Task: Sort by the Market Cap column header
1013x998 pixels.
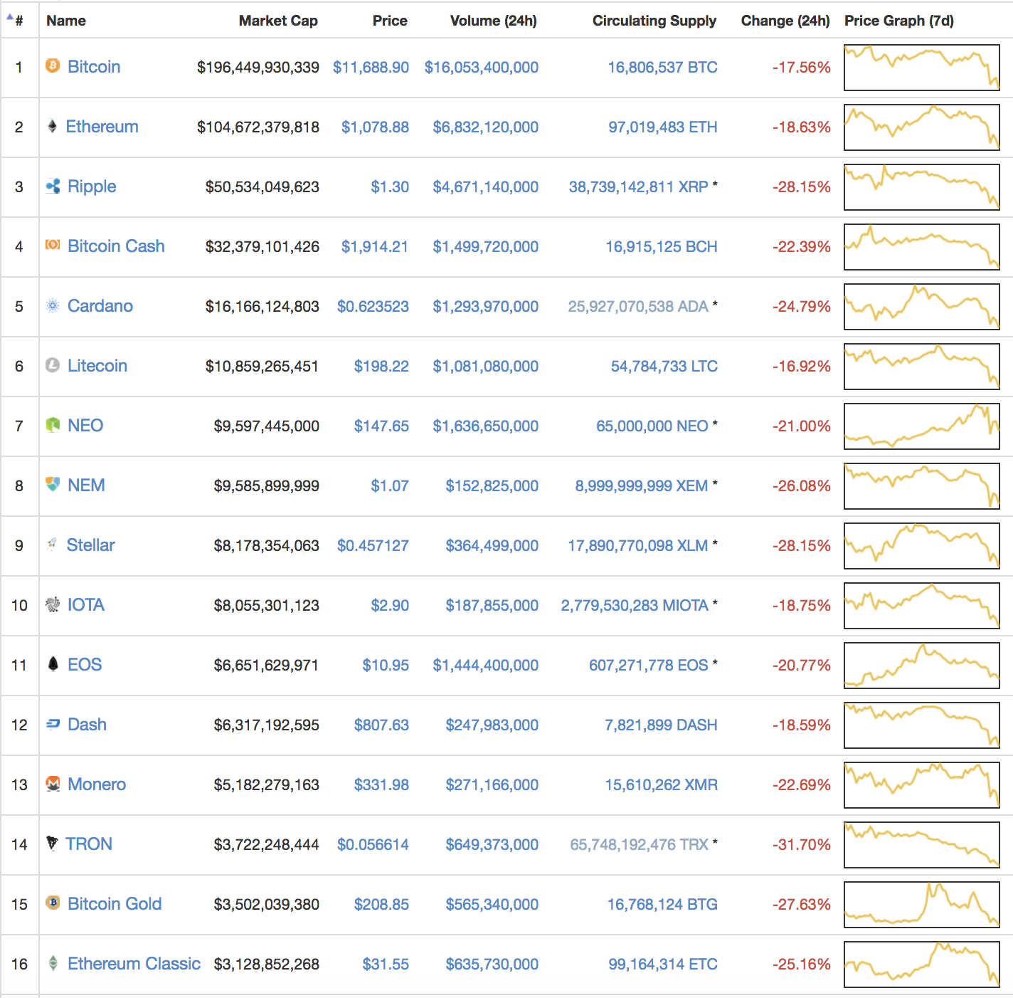Action: [x=278, y=21]
